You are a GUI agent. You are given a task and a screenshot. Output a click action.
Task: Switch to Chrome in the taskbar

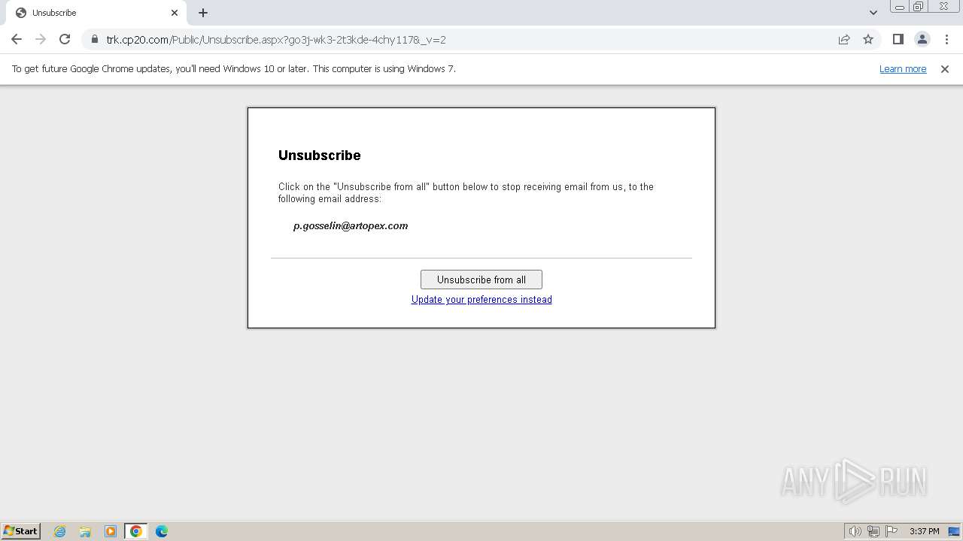point(136,531)
